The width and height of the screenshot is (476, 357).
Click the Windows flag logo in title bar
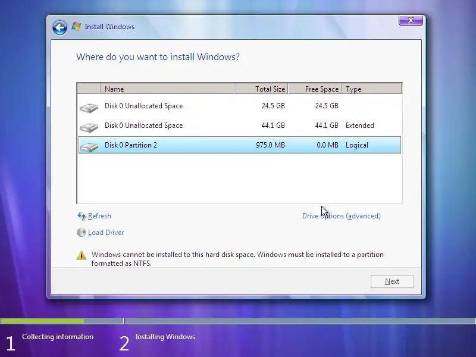[x=76, y=27]
